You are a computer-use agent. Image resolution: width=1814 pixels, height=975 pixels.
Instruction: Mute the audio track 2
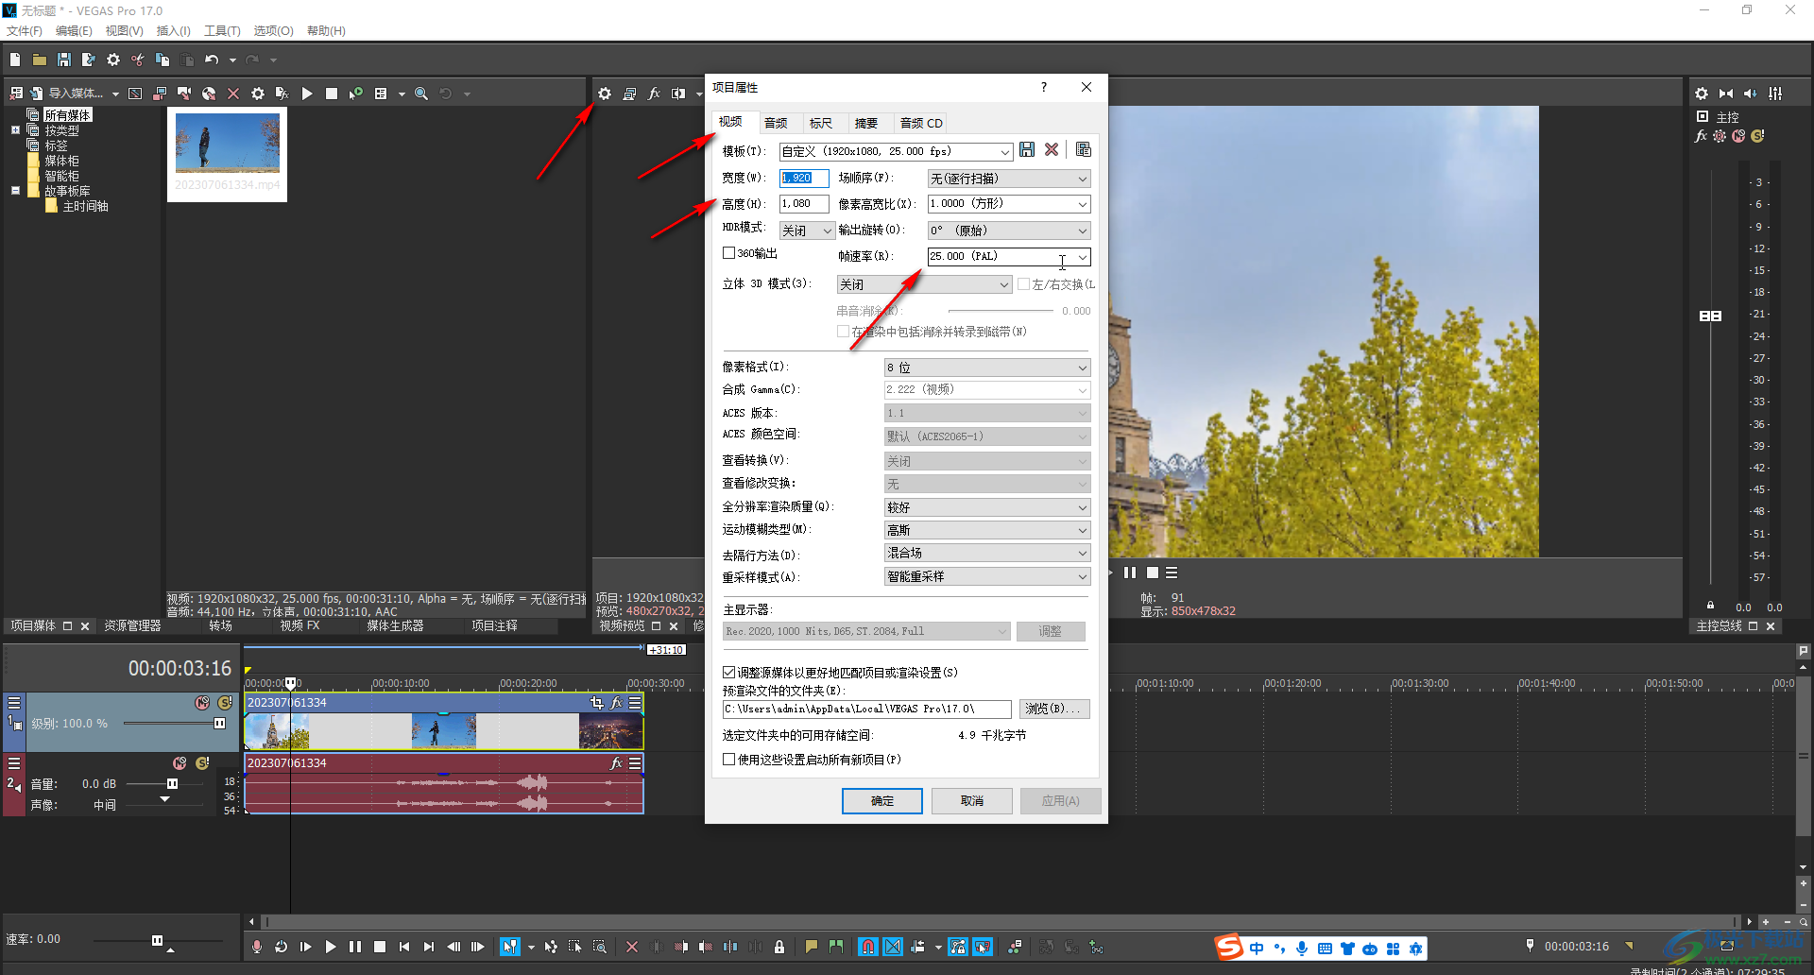(180, 763)
